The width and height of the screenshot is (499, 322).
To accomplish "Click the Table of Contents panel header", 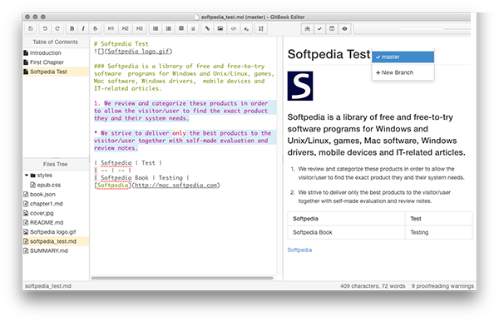I will click(56, 42).
